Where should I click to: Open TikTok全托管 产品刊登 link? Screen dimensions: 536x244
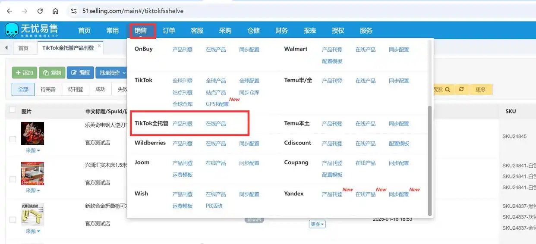[183, 124]
